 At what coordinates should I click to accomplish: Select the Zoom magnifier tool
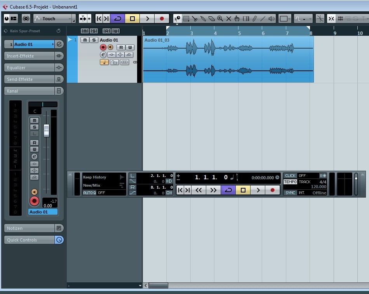(220, 19)
